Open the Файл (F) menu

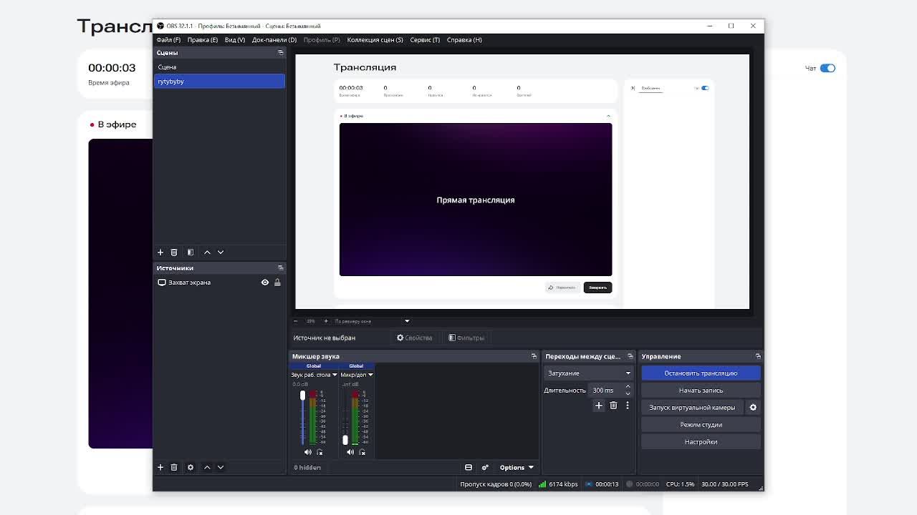coord(168,40)
